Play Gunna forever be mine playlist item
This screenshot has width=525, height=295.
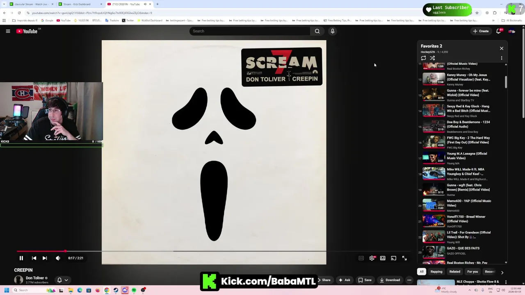(x=461, y=95)
